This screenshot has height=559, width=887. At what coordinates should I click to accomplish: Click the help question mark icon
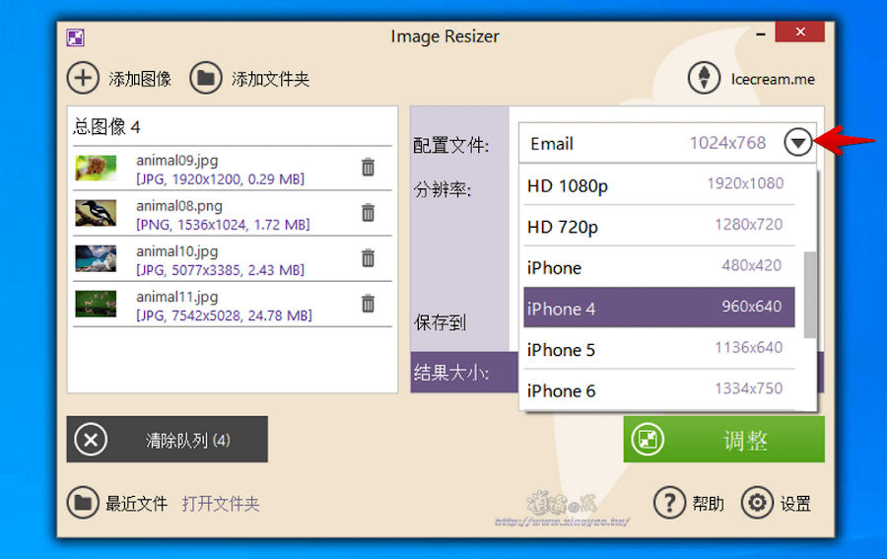(670, 503)
